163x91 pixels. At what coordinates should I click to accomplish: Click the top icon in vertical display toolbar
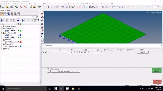coord(42,14)
